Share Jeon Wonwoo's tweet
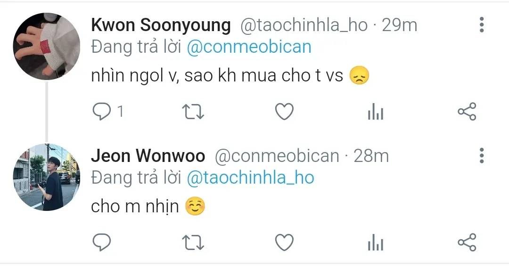 467,242
